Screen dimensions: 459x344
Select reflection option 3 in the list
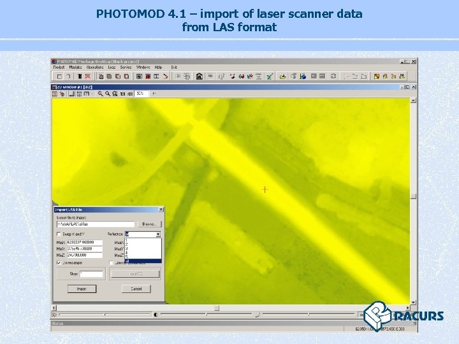pyautogui.click(x=143, y=248)
